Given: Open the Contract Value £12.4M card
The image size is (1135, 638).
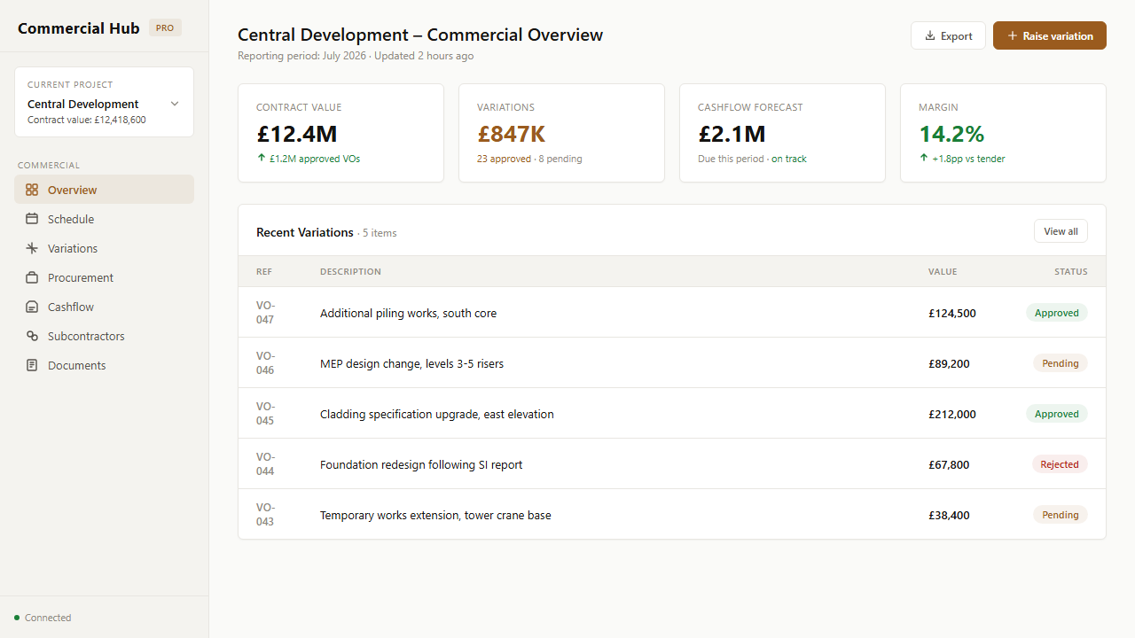Looking at the screenshot, I should click(340, 133).
